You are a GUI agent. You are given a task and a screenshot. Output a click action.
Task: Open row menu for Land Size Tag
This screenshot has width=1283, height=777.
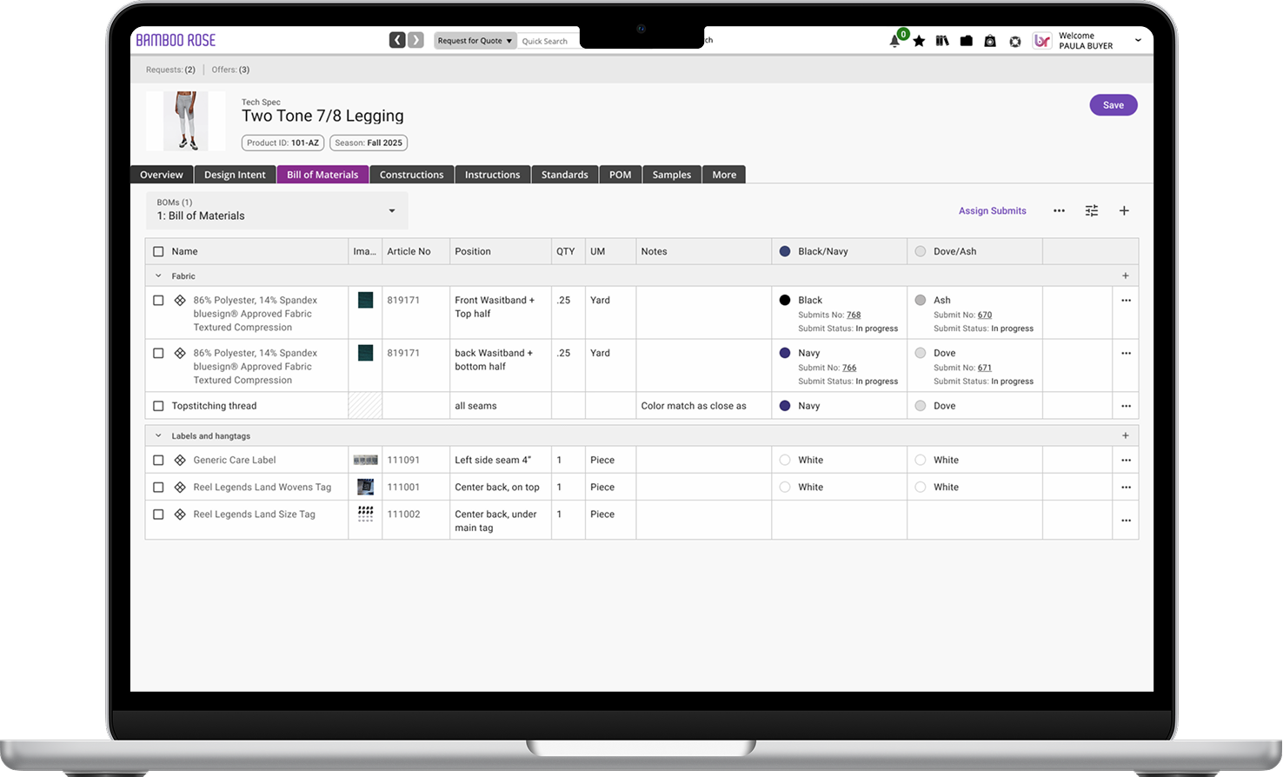(1127, 521)
